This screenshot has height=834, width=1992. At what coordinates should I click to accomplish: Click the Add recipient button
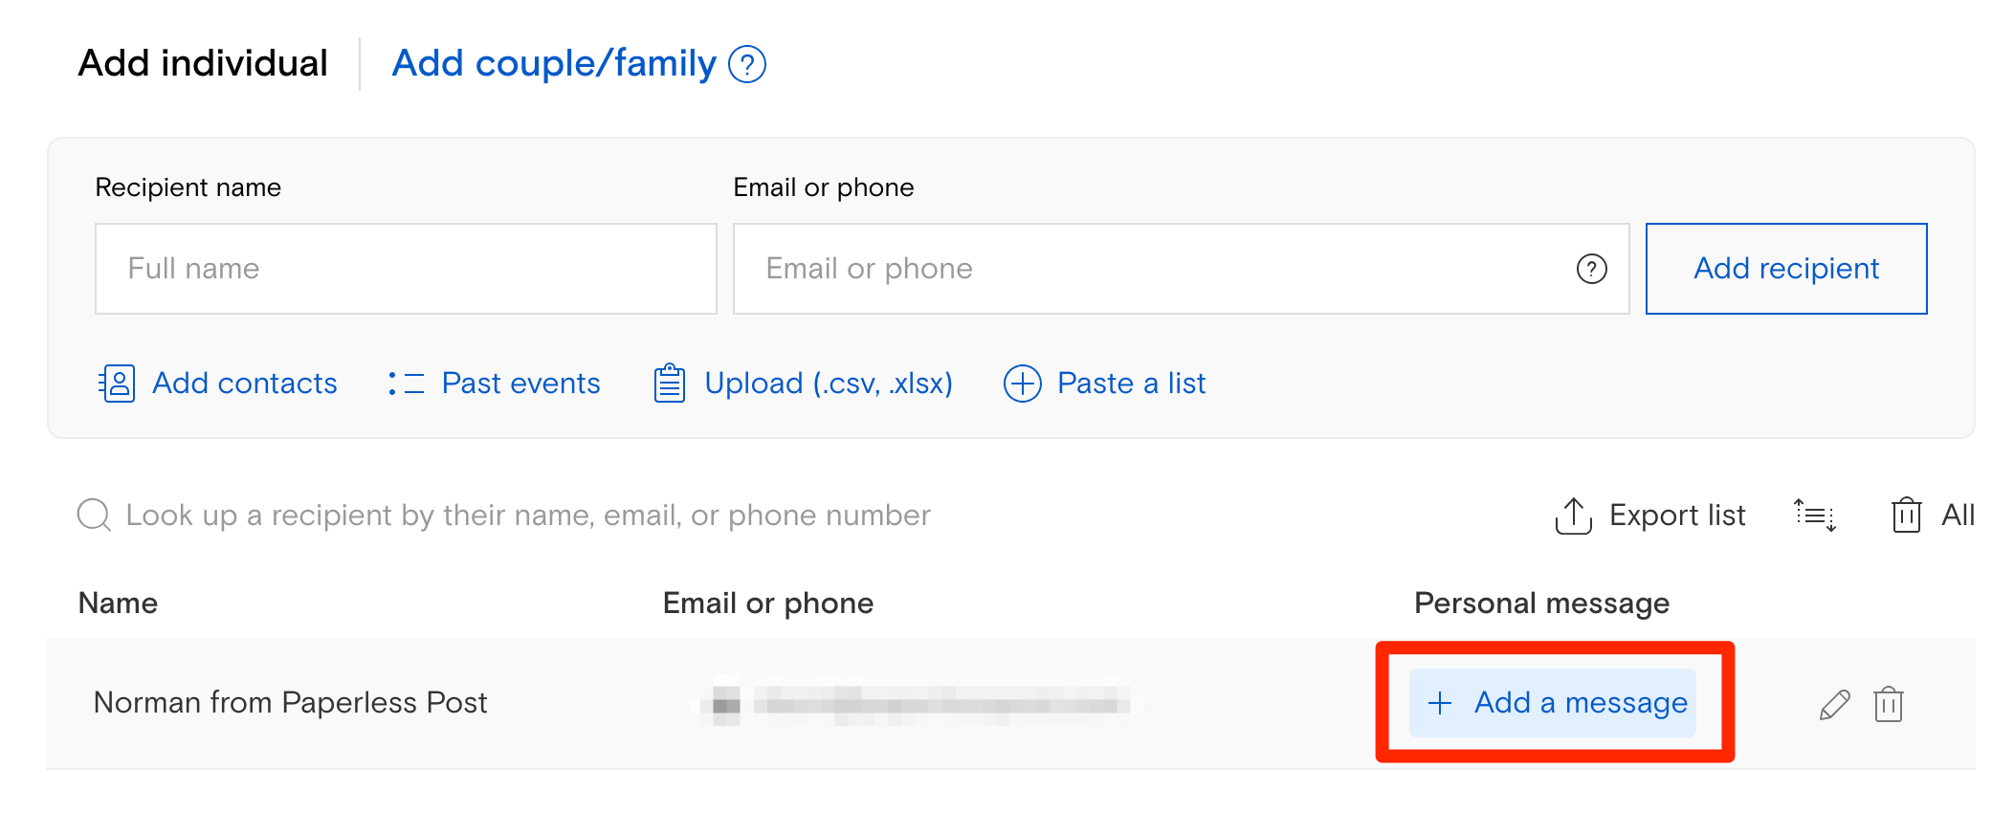1785,269
